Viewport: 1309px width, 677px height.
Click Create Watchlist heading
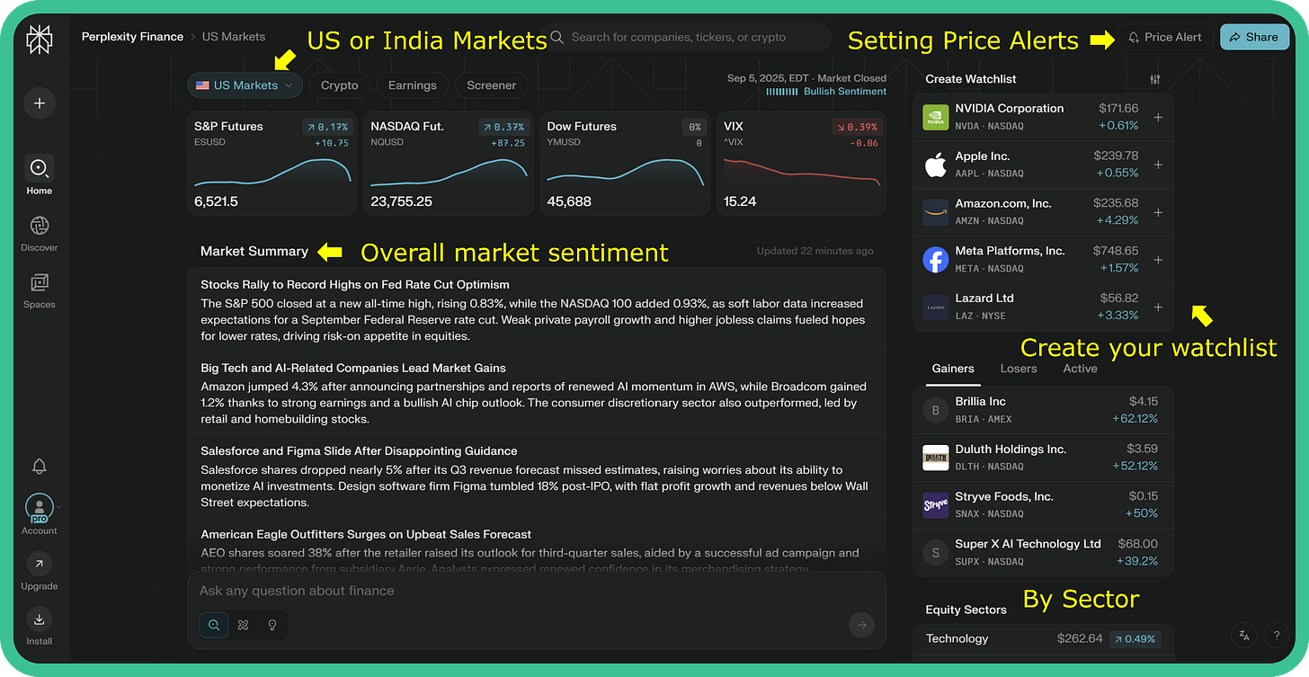tap(971, 79)
